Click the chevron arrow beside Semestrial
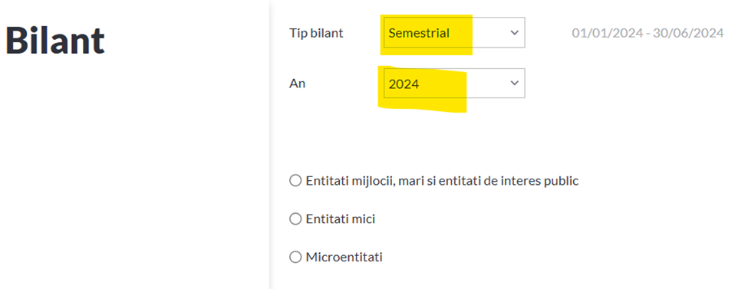The width and height of the screenshot is (748, 289). click(514, 32)
